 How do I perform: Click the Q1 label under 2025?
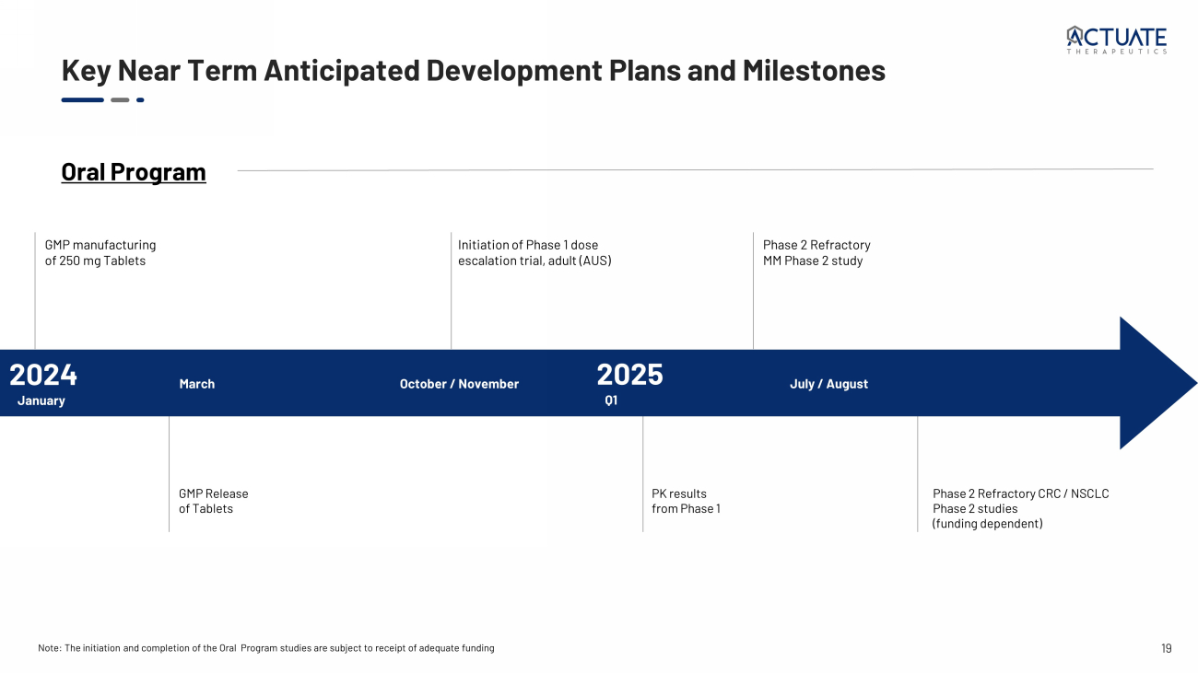coord(611,400)
